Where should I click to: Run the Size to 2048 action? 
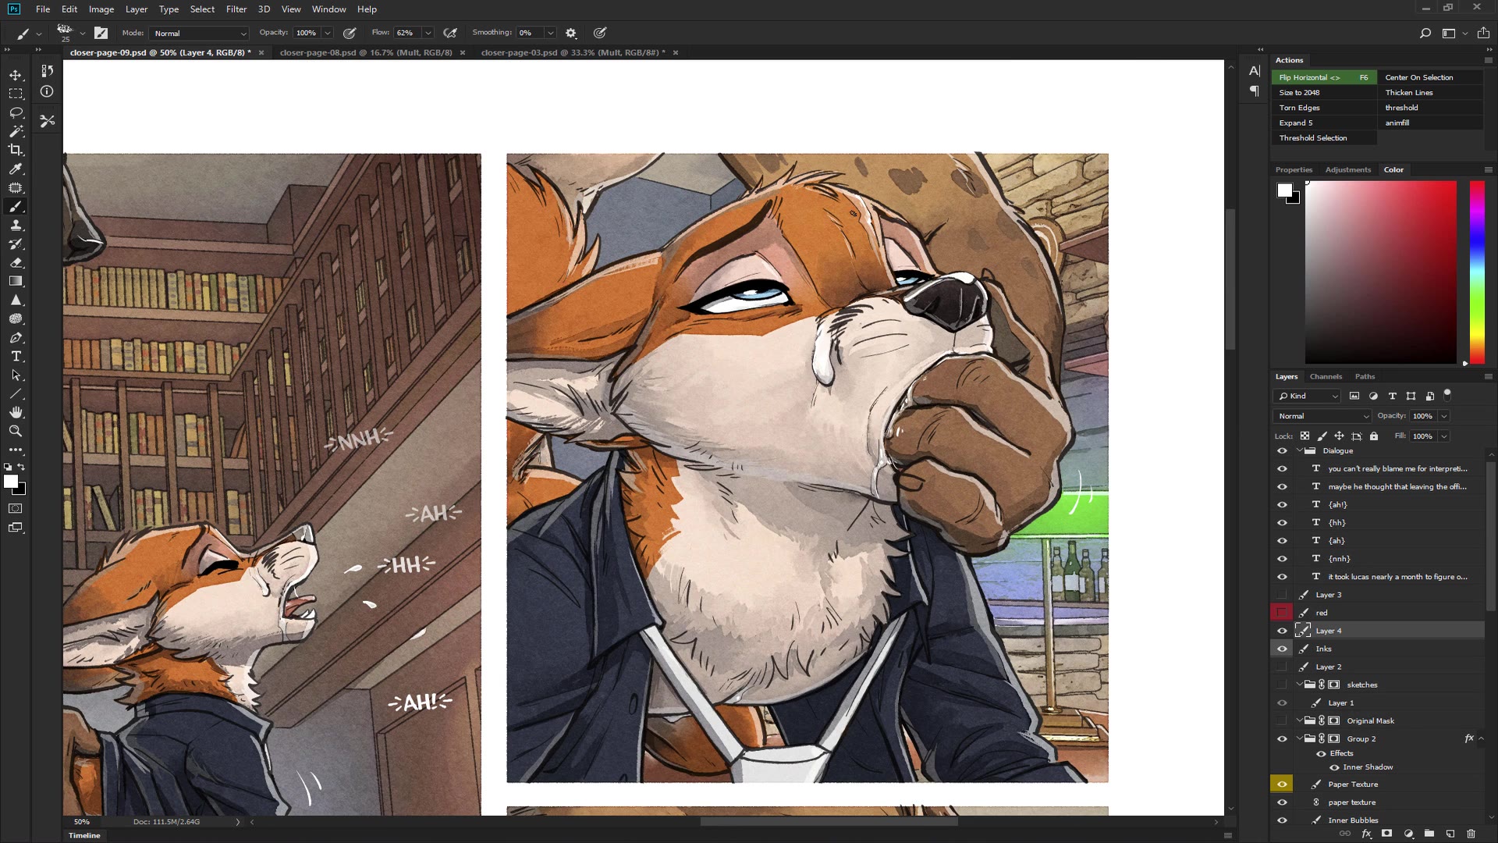(1323, 92)
